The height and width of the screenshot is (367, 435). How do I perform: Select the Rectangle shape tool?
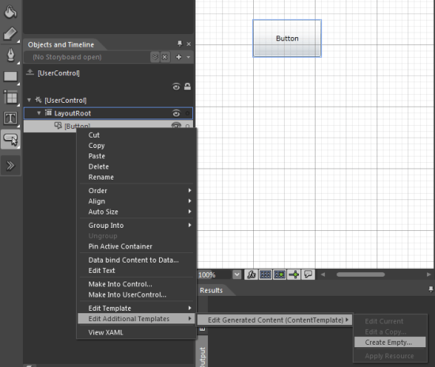click(10, 76)
